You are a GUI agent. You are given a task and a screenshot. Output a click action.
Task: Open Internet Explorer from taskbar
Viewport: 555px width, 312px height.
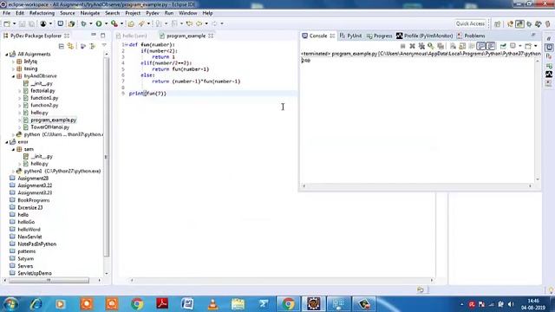point(36,304)
